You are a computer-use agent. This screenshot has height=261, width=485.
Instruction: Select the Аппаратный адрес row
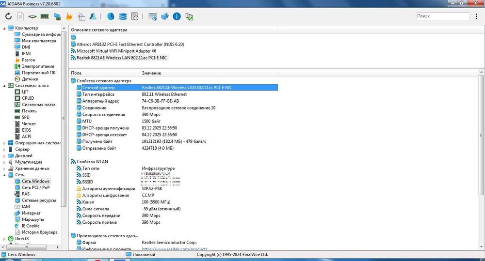click(177, 101)
